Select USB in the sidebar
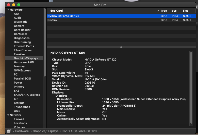Image resolution: width=198 pixels, height=135 pixels. click(17, 111)
